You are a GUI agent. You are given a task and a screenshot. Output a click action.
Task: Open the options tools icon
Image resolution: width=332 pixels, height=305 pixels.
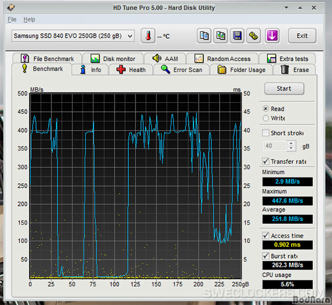(253, 36)
